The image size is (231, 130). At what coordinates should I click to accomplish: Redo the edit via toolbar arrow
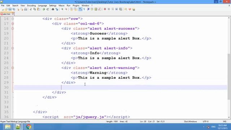(x=48, y=9)
